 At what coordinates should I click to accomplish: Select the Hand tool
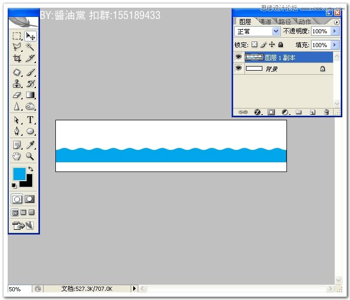(17, 156)
